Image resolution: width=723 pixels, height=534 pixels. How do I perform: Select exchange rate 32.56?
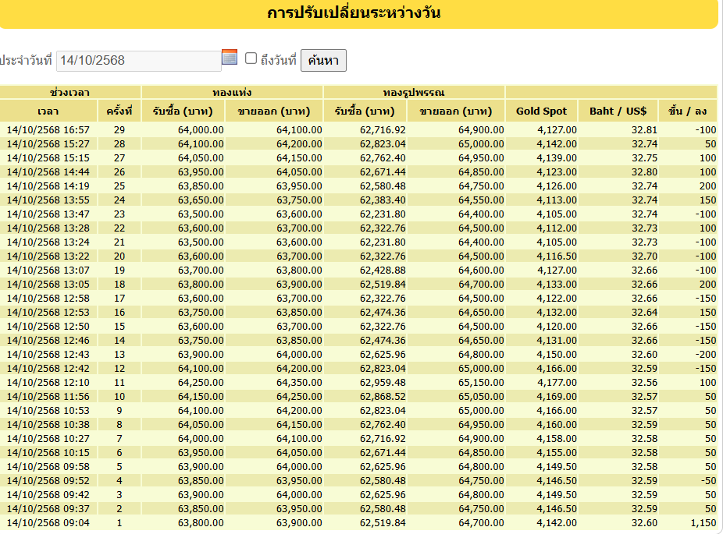tap(645, 383)
